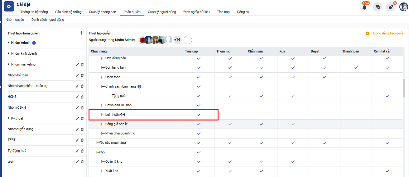Click the info icon beside Nhóm Admin
This screenshot has width=409, height=177.
point(34,43)
